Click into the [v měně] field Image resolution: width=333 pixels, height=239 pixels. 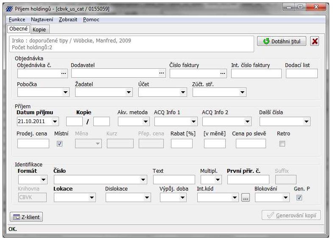click(x=215, y=144)
